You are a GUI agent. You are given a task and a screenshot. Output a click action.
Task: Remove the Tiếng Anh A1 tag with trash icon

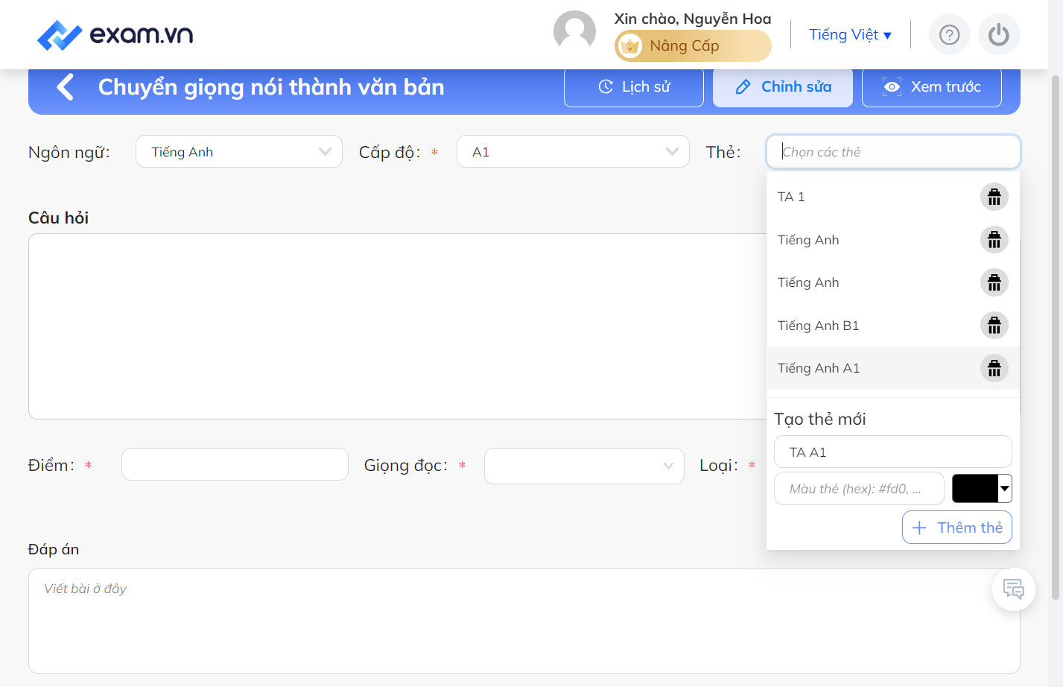click(x=994, y=368)
